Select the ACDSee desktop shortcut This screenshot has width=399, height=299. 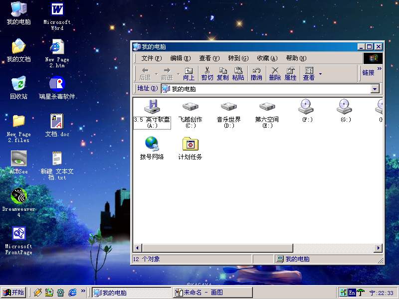click(18, 162)
